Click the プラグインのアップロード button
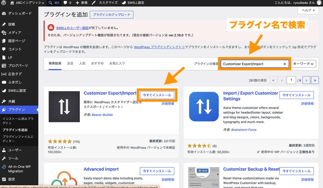323x188 pixels. [x=111, y=15]
